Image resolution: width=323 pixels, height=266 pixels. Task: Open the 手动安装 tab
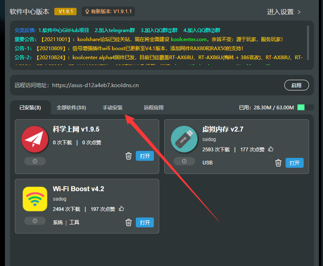[112, 108]
